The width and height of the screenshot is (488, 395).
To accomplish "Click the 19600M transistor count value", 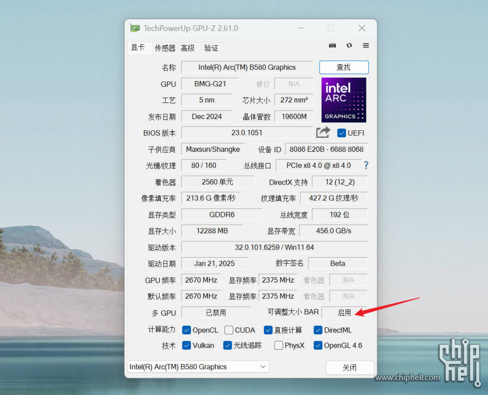I will point(294,116).
